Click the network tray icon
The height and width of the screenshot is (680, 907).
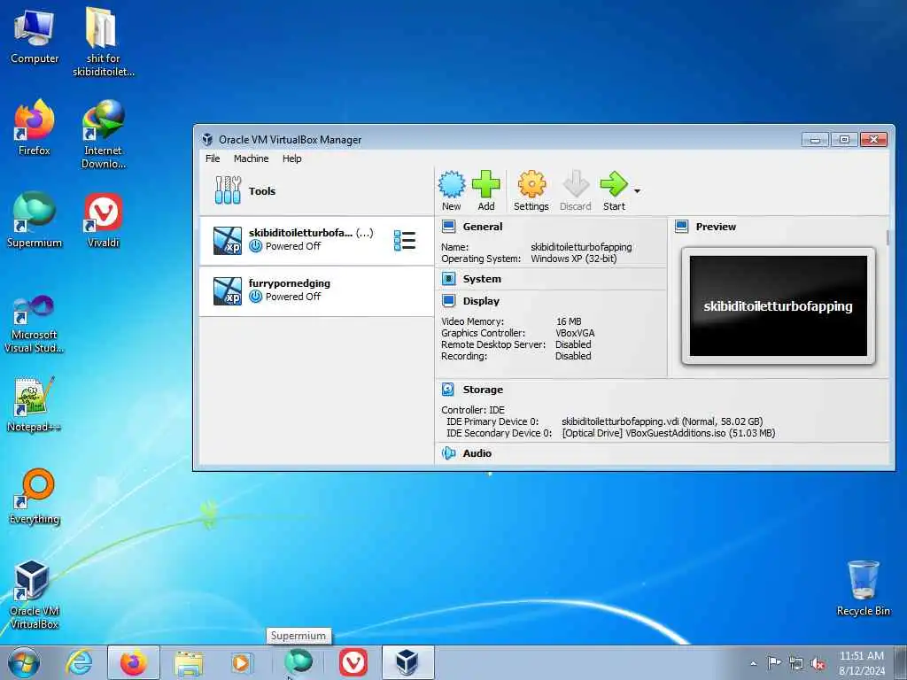796,664
